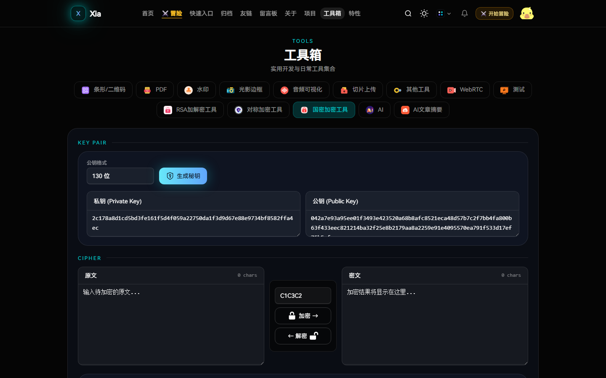606x378 pixels.
Task: Click the 私钥 (Private Key) header label
Action: coord(118,201)
